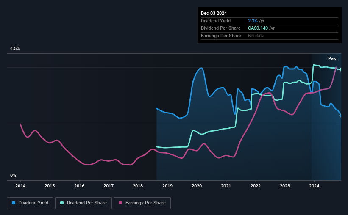Click the teal Dividend Per Share legend dot
This screenshot has width=348, height=215.
pos(62,203)
